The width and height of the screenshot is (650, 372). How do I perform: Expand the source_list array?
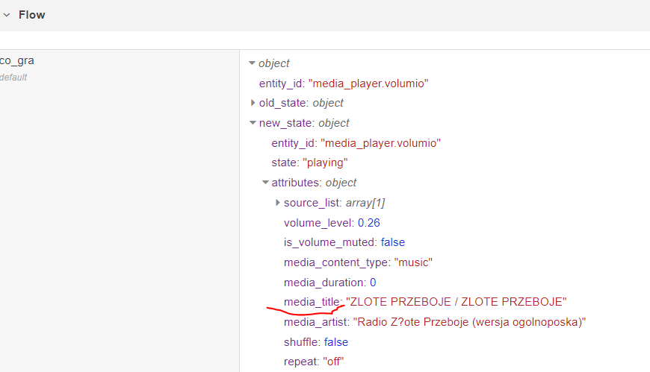[277, 203]
